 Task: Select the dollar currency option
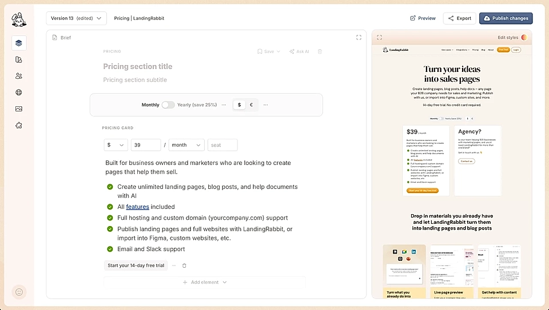pos(239,105)
